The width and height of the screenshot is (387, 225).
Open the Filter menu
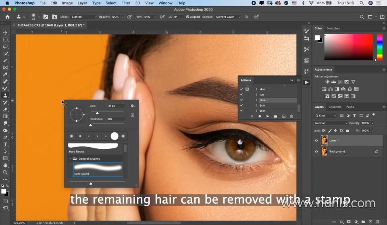tap(126, 3)
